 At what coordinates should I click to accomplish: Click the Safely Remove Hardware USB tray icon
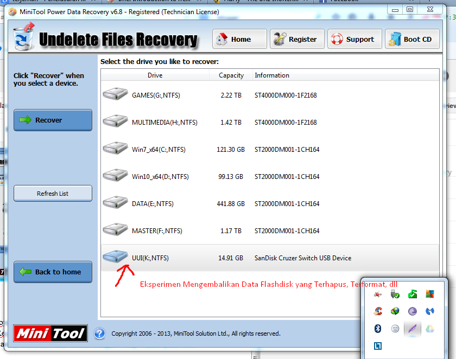(x=395, y=294)
